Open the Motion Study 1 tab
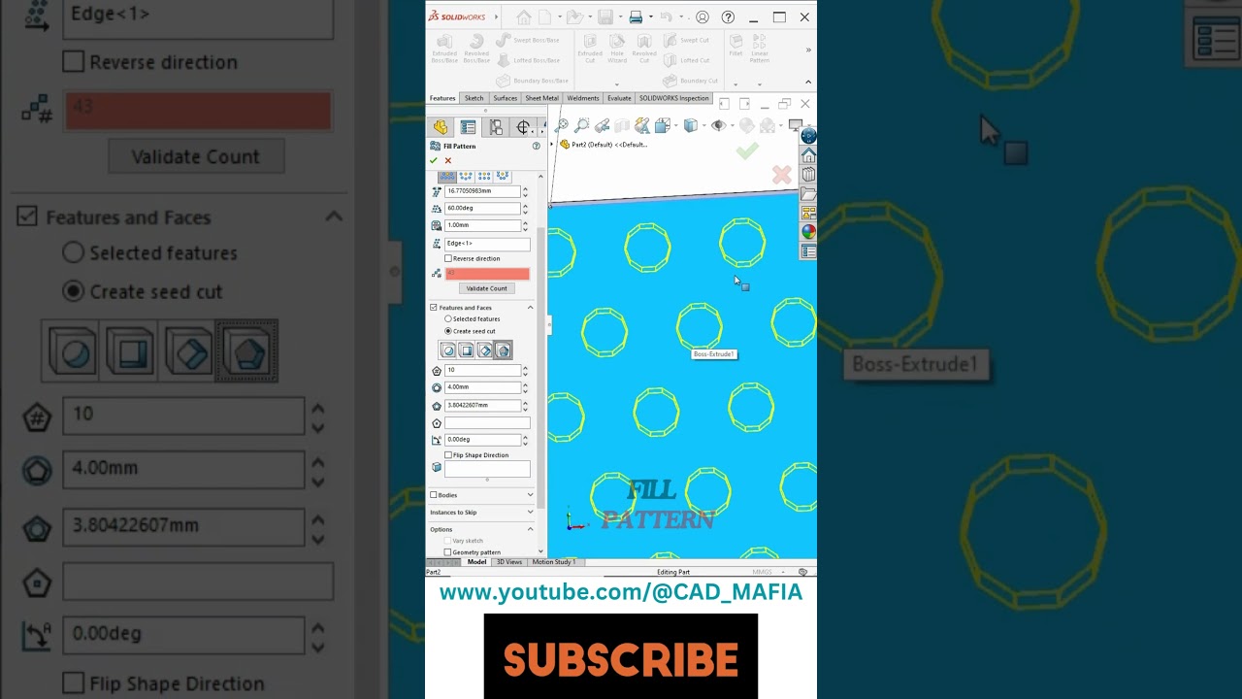Viewport: 1242px width, 699px height. (x=554, y=562)
